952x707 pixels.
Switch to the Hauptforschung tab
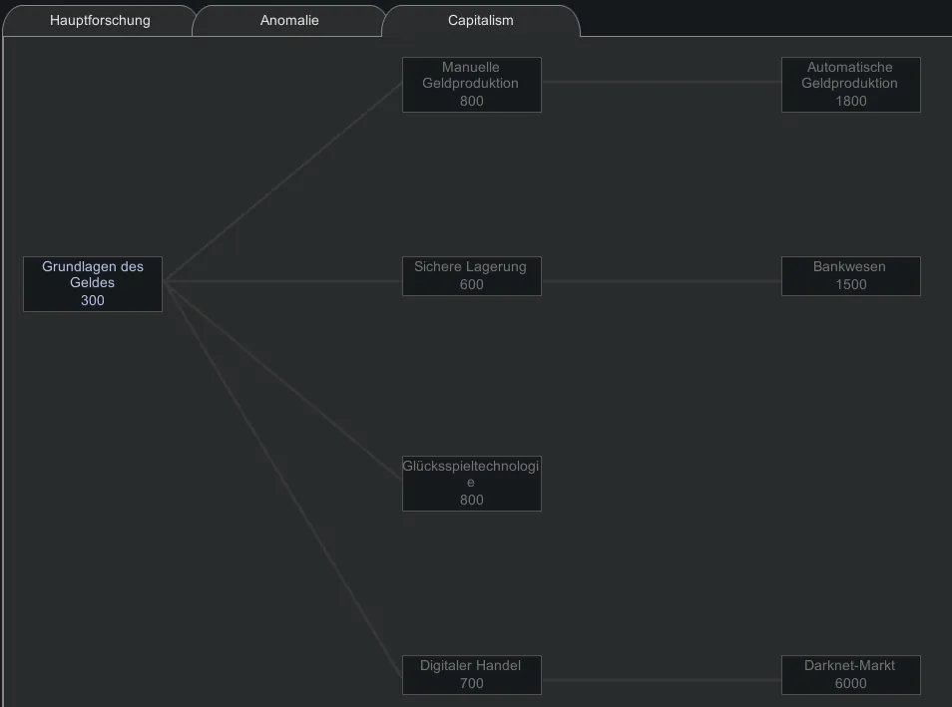pyautogui.click(x=100, y=20)
